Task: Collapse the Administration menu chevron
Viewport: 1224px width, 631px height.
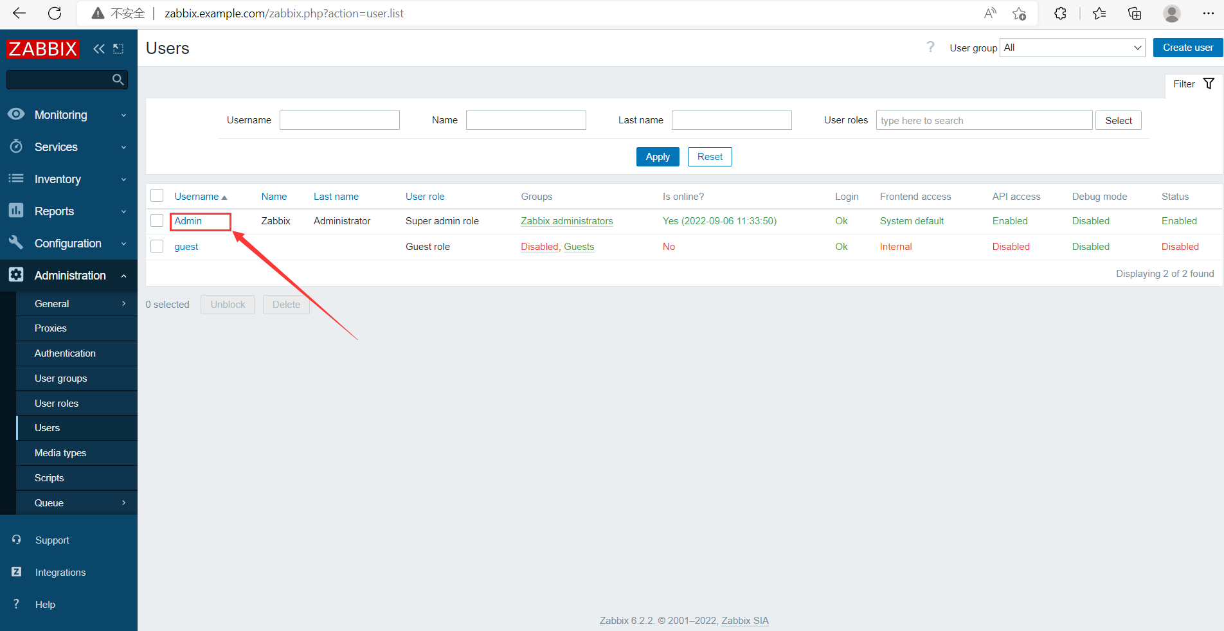Action: point(123,276)
